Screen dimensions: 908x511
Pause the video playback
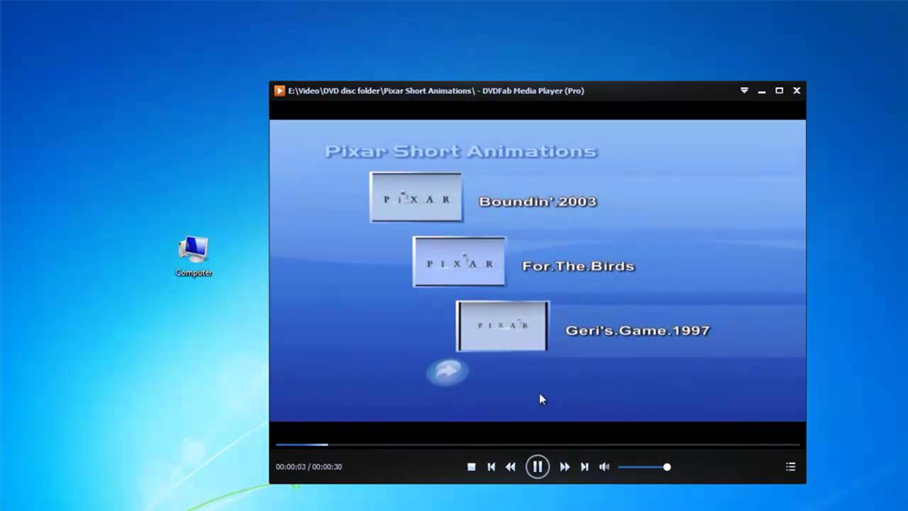[537, 467]
